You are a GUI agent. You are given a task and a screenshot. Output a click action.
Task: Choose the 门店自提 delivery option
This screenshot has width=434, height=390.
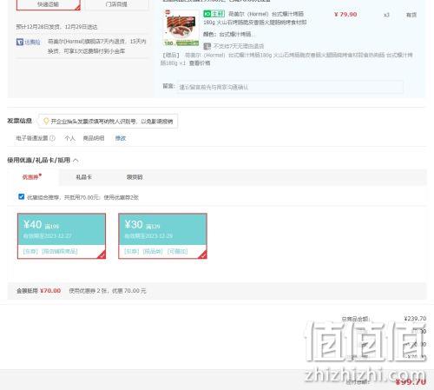click(x=116, y=4)
